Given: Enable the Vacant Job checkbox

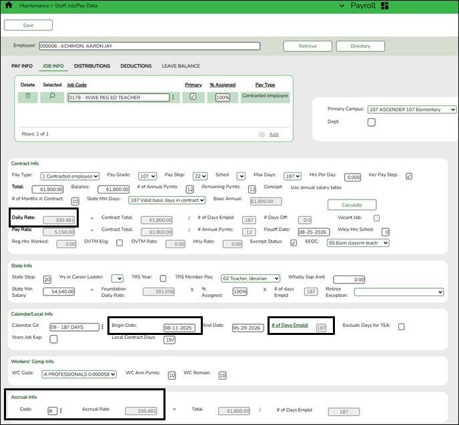Looking at the screenshot, I should click(377, 218).
